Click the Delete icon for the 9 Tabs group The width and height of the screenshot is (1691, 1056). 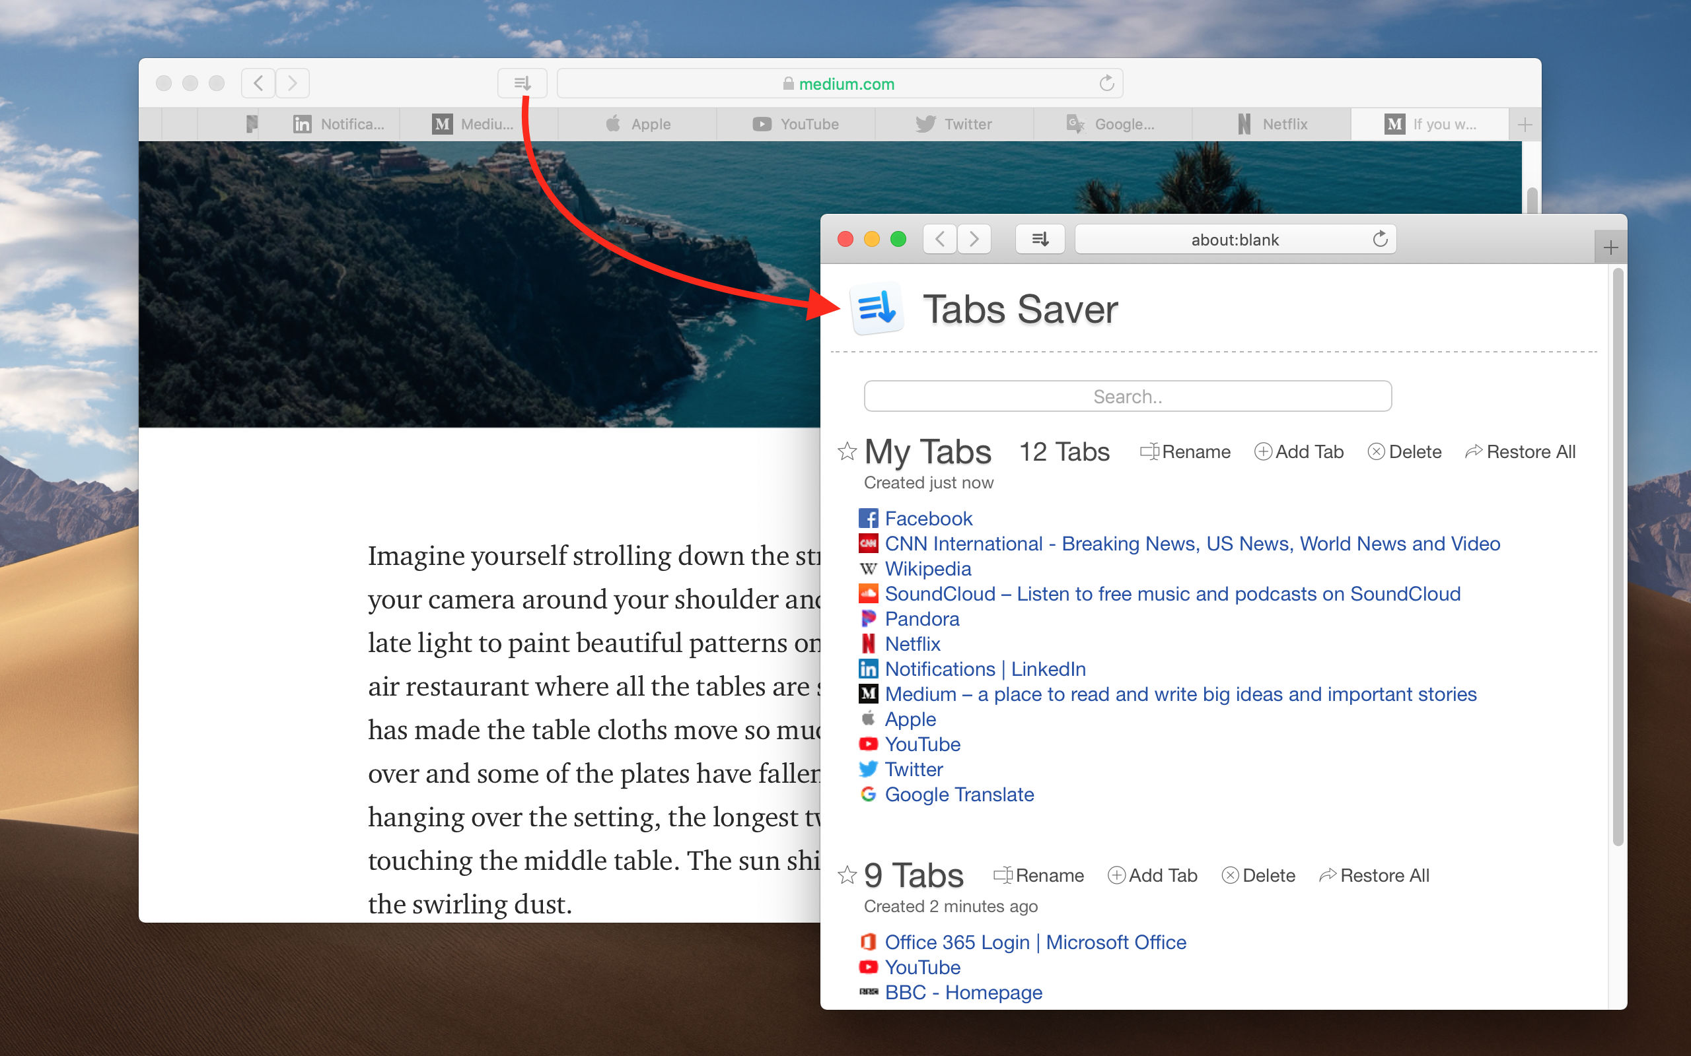(x=1231, y=875)
